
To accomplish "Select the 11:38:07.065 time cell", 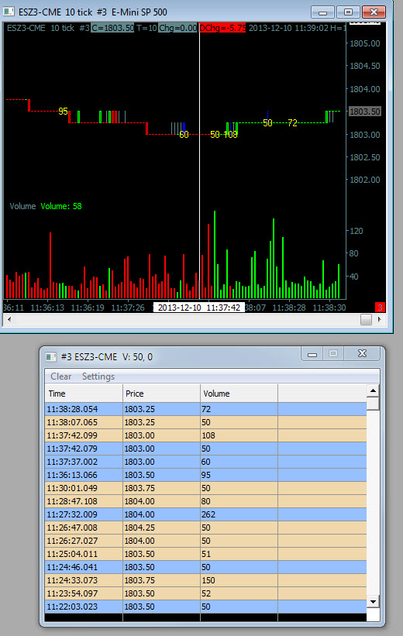I will (84, 422).
